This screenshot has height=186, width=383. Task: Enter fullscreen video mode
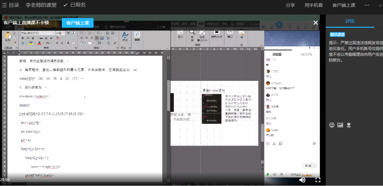tap(318, 180)
